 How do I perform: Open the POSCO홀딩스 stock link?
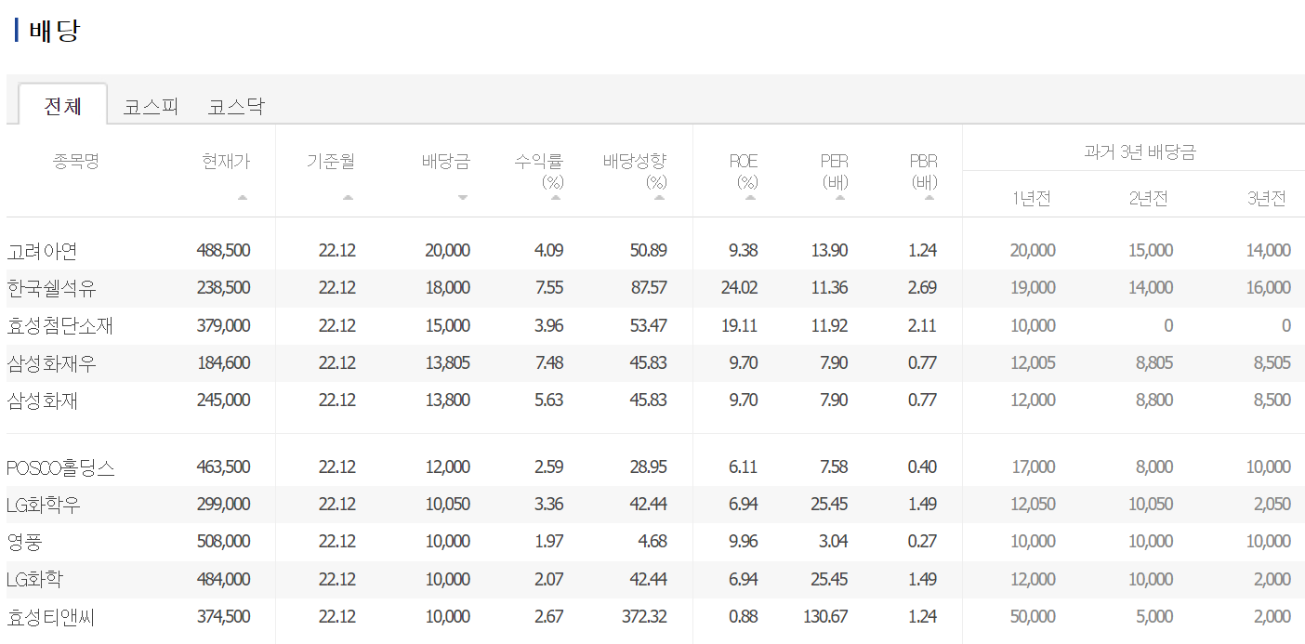click(60, 467)
